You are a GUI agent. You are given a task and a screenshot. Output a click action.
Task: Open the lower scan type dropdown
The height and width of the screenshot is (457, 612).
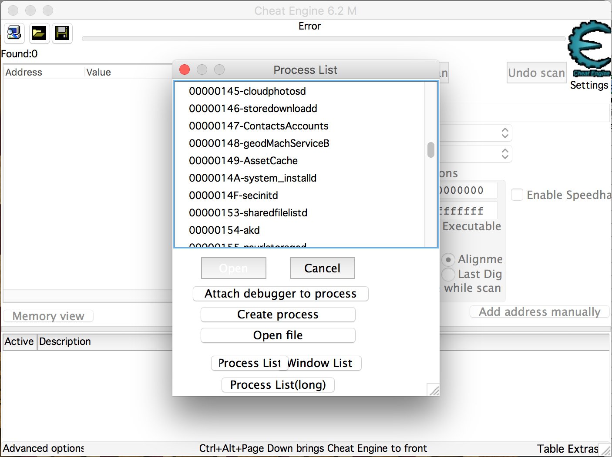[x=504, y=154]
